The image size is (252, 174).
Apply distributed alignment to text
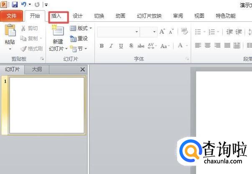point(237,45)
